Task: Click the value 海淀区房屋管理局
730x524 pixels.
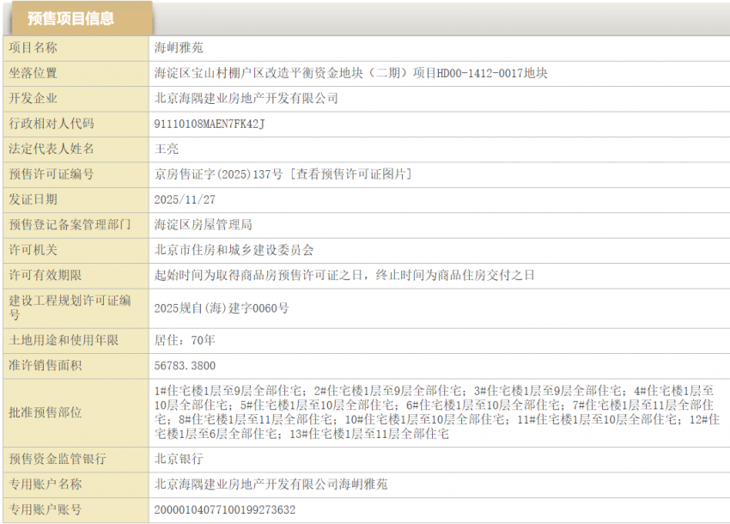Action: coord(204,224)
